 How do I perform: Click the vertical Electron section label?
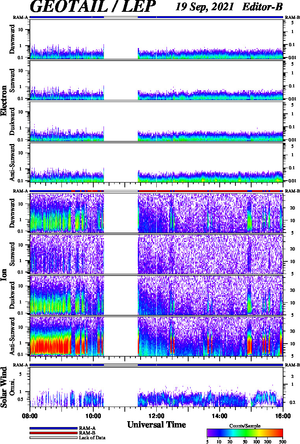point(4,100)
